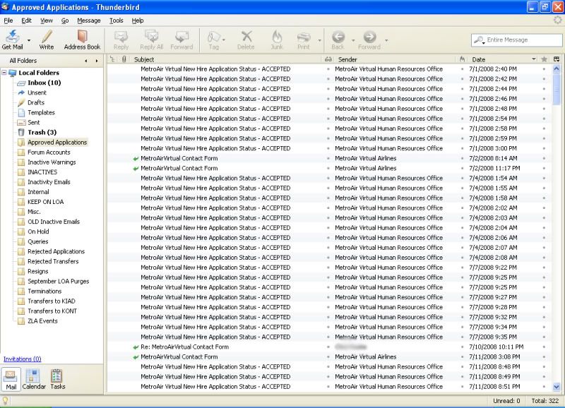
Task: Click the Get Mail toolbar icon
Action: 12,36
